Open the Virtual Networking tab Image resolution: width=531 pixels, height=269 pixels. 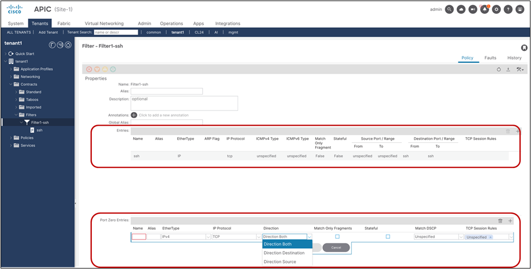pyautogui.click(x=104, y=24)
